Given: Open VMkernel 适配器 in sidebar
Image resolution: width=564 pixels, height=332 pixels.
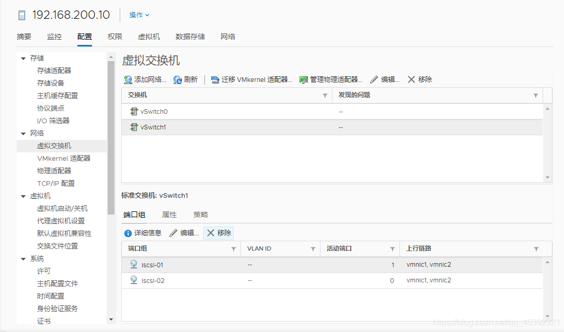Looking at the screenshot, I should click(64, 158).
